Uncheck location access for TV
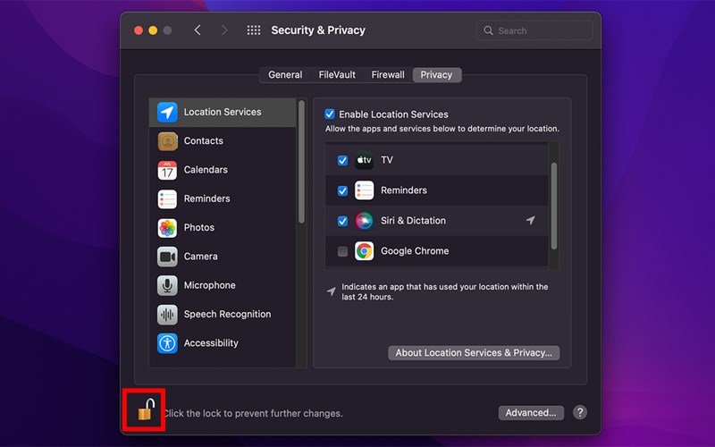Viewport: 715px width, 447px height. 342,161
